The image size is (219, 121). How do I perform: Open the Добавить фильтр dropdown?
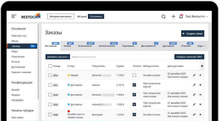click(x=58, y=57)
